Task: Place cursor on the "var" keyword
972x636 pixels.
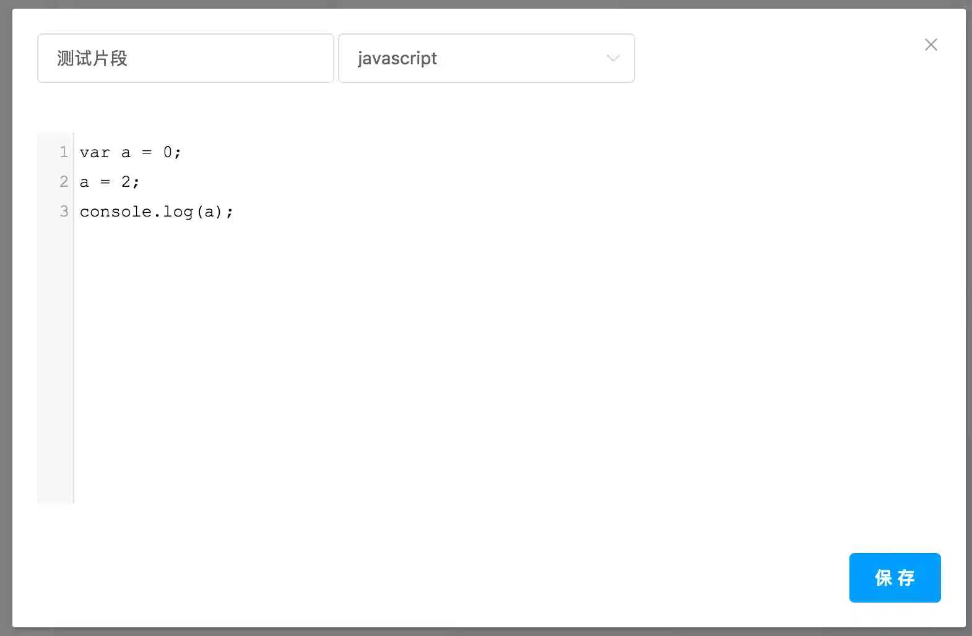Action: pos(94,153)
